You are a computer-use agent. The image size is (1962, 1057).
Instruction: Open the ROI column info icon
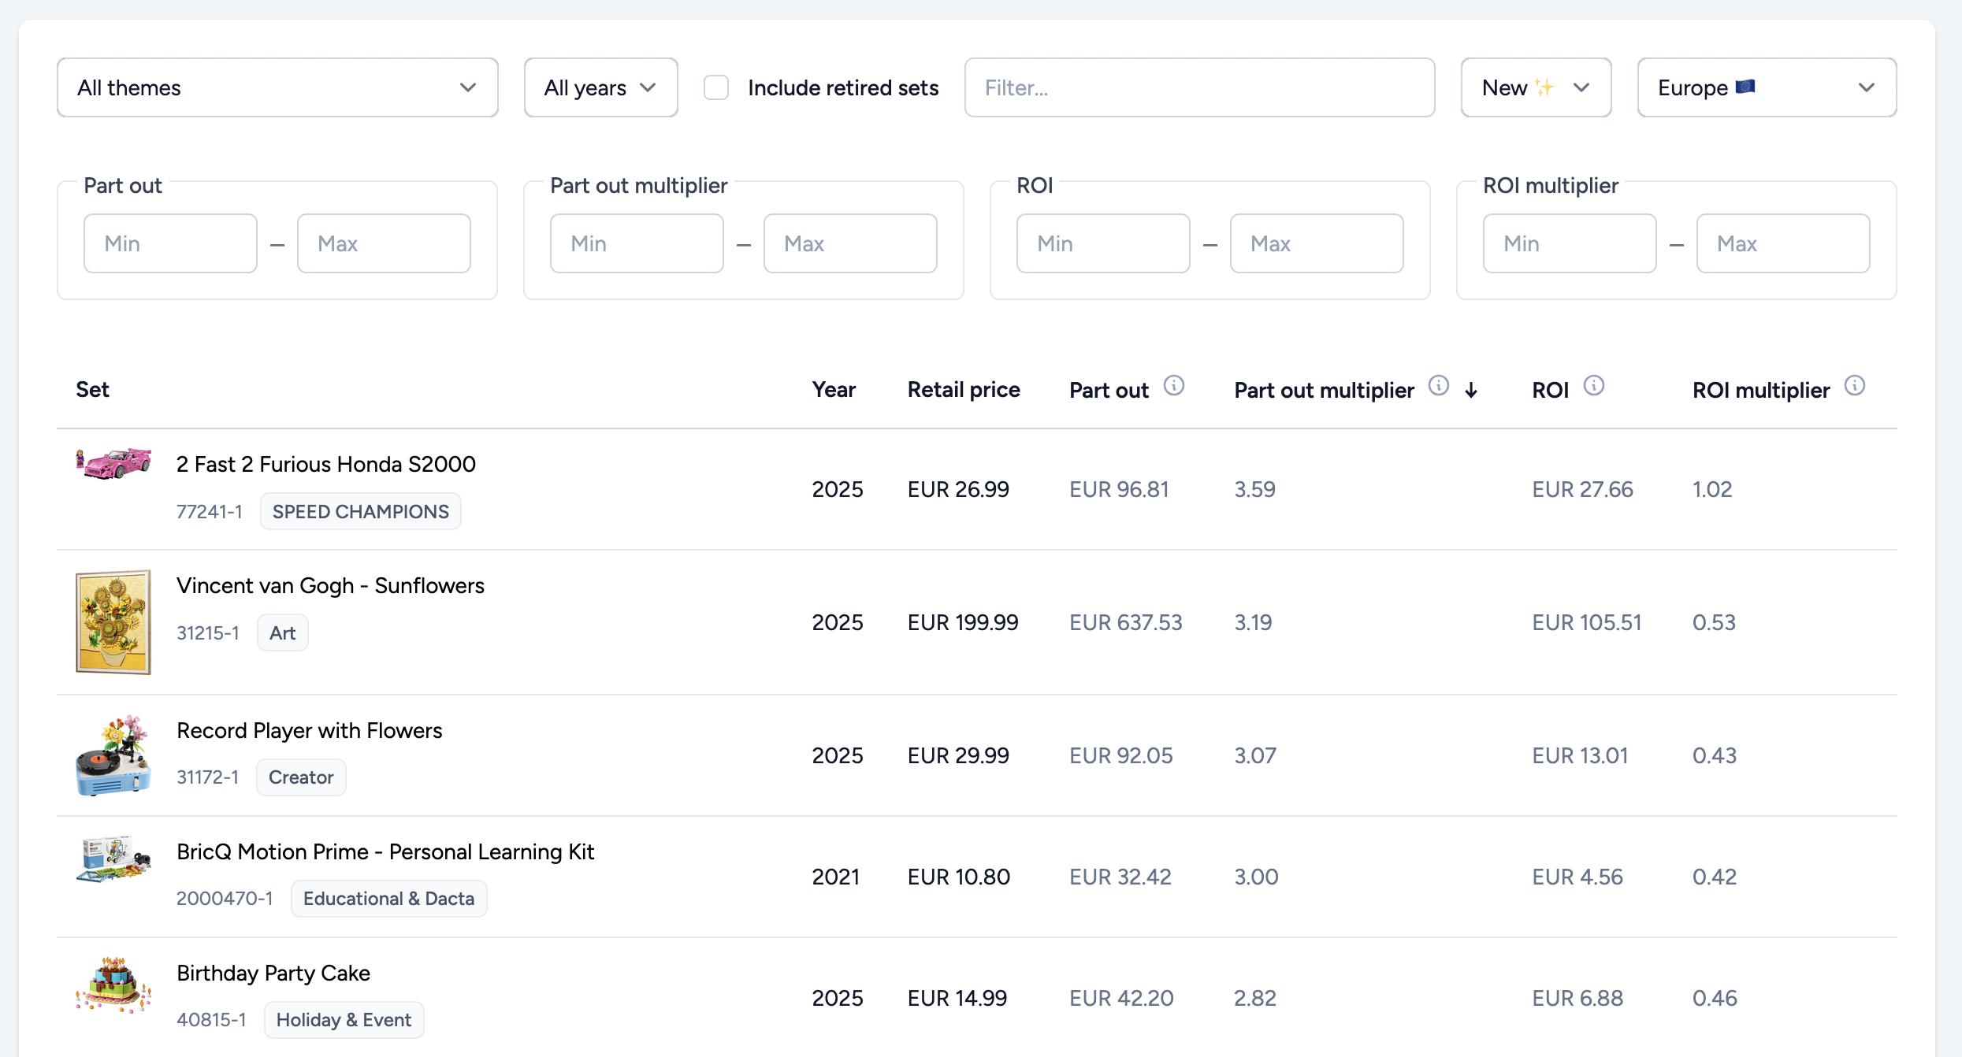pos(1593,386)
